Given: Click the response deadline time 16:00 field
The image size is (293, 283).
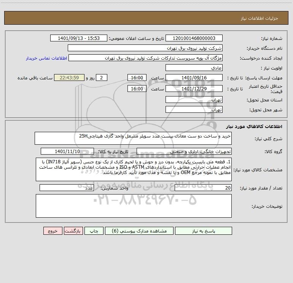Looking at the screenshot, I should click(x=137, y=77).
